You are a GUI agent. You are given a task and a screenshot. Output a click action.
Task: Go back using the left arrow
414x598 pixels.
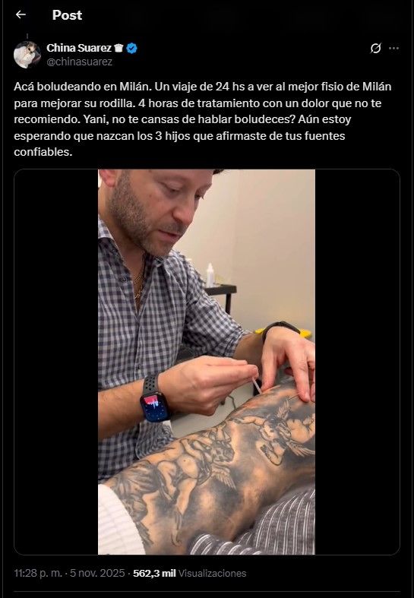[x=21, y=15]
